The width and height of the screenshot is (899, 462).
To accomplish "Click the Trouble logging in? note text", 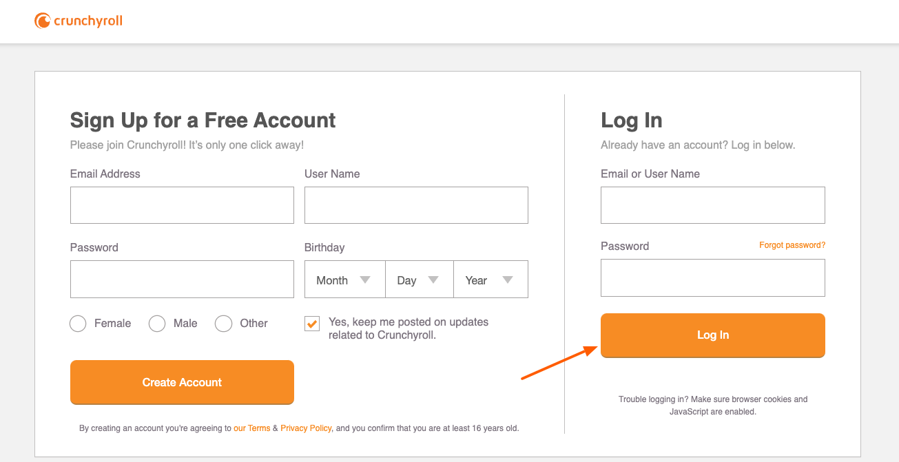I will coord(712,406).
